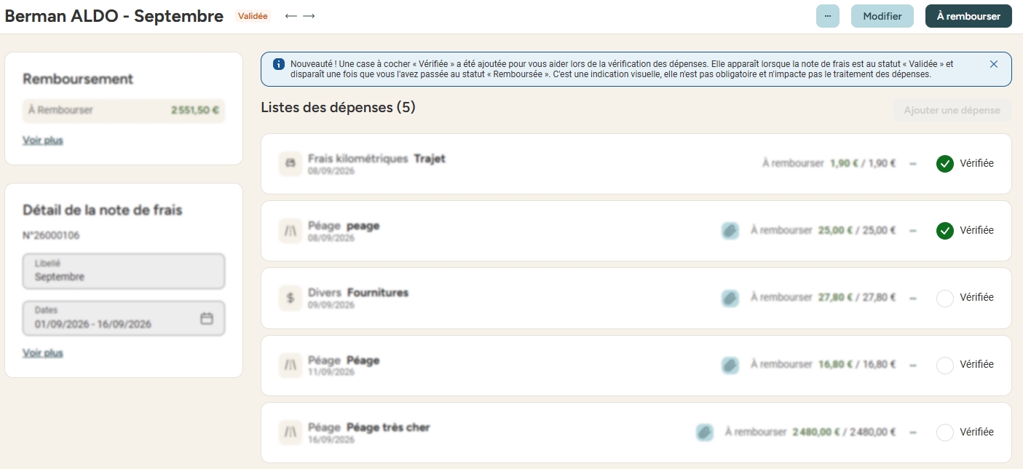Viewport: 1023px width, 469px height.
Task: Click the Berman ALDO - Septembre title
Action: 114,16
